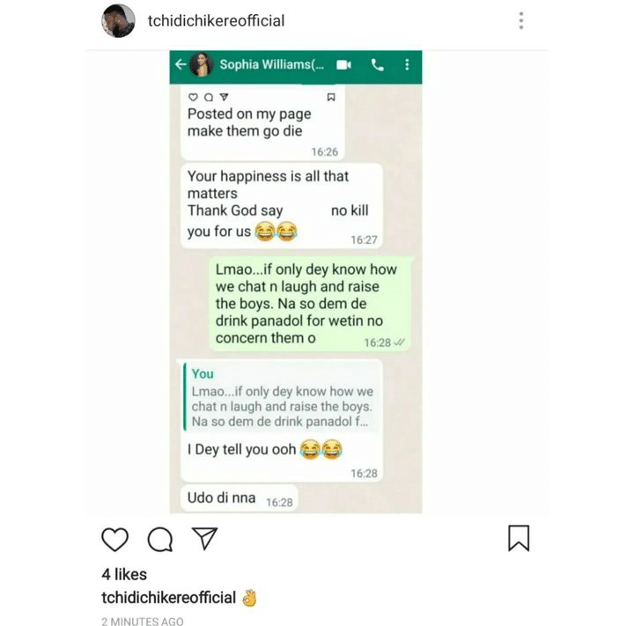Tap WhatsApp back arrow

pyautogui.click(x=181, y=64)
